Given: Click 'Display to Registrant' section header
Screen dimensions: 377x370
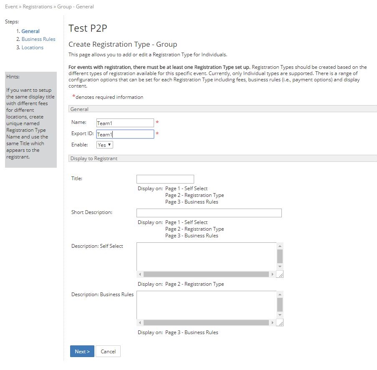Looking at the screenshot, I should 223,159.
